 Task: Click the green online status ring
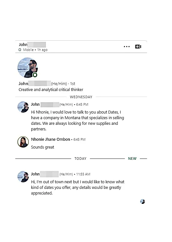click(35, 75)
